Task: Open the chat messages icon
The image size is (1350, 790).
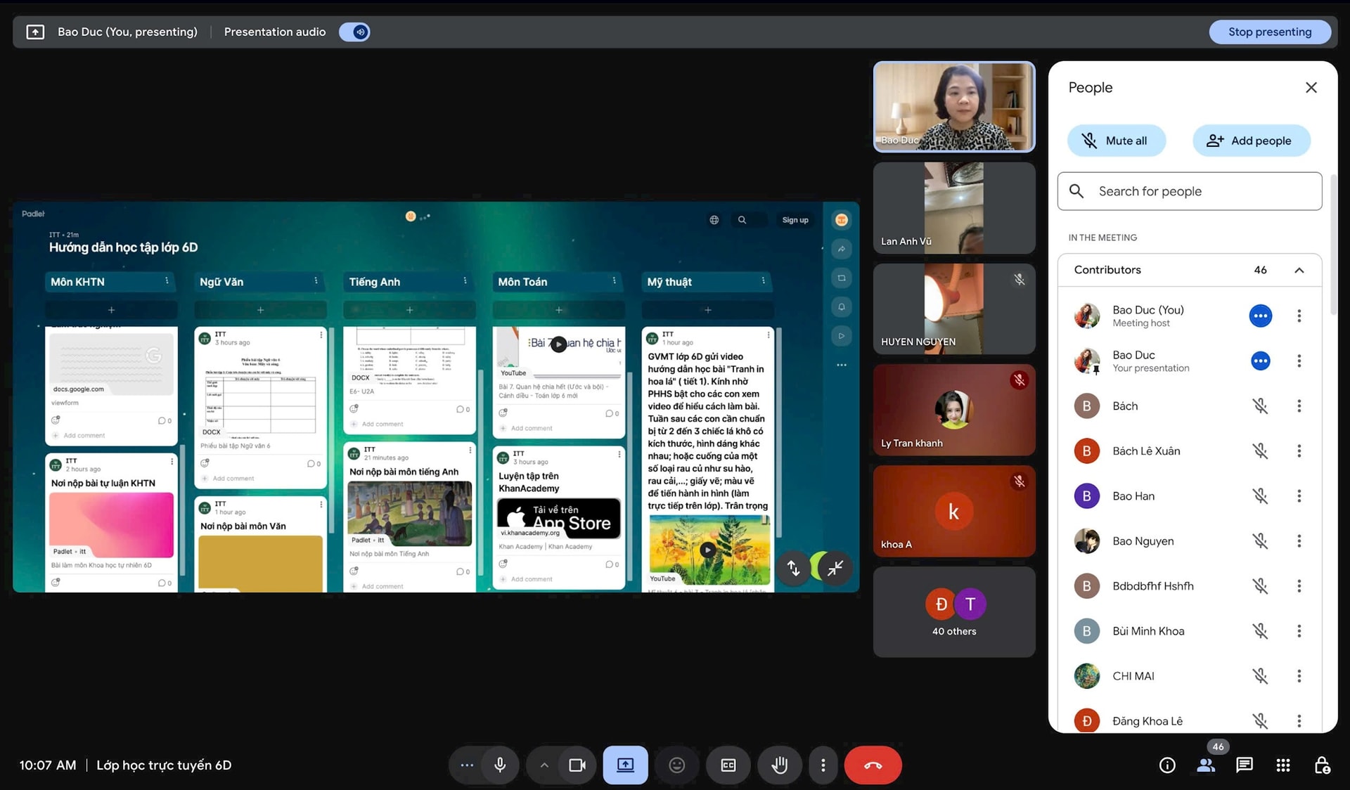Action: coord(1245,765)
